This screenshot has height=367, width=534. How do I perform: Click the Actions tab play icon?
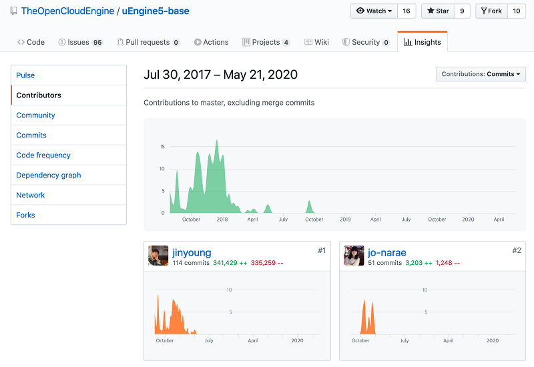pos(198,42)
